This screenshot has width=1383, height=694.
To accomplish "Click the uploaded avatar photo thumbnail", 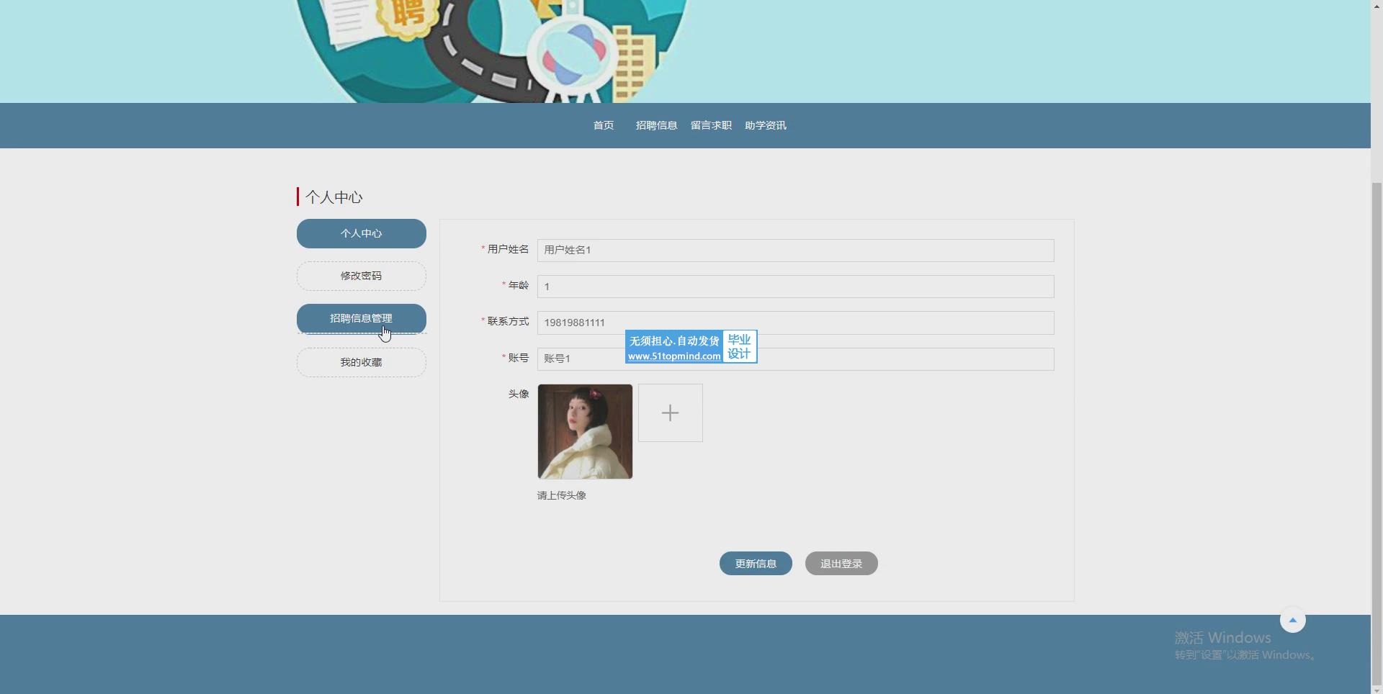I will click(585, 431).
